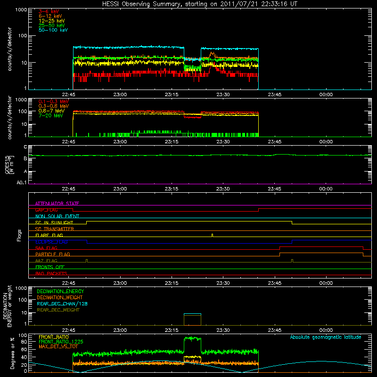Image resolution: width=377 pixels, height=377 pixels.
Task: Select the FLARE_FLAG label
Action: [49, 235]
